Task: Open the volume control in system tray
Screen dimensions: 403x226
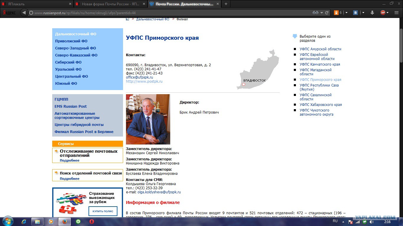Action: [371, 222]
